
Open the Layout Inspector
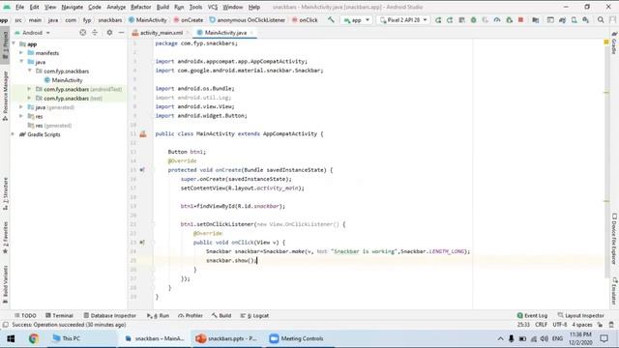580,316
